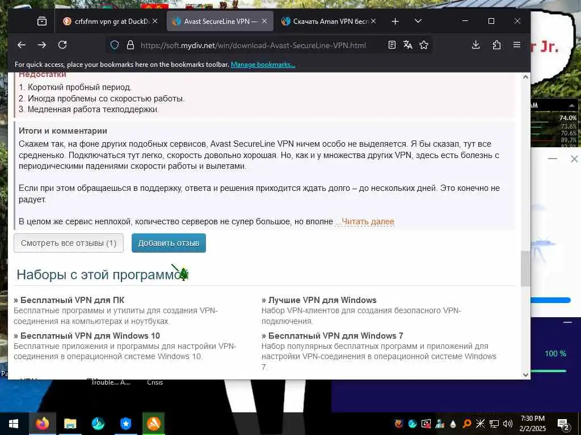
Task: Go forward to the next page
Action: 42,45
